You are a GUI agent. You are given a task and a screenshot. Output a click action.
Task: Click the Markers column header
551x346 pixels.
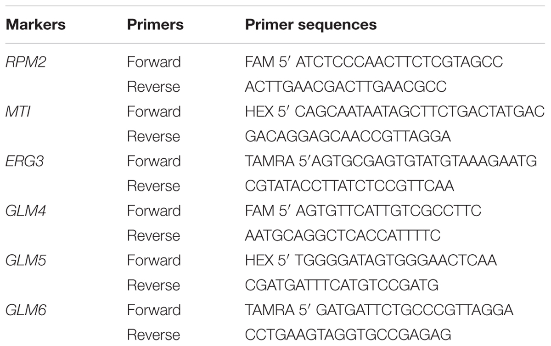(x=35, y=25)
